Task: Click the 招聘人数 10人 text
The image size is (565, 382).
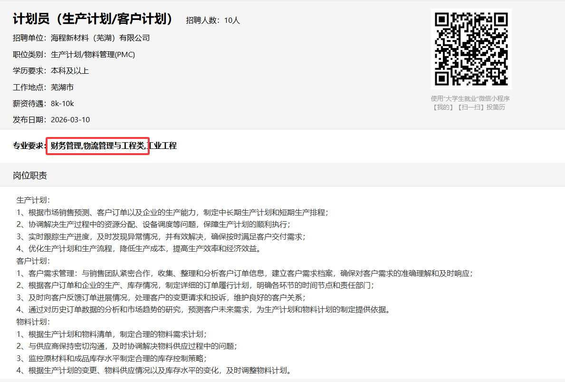Action: click(213, 20)
